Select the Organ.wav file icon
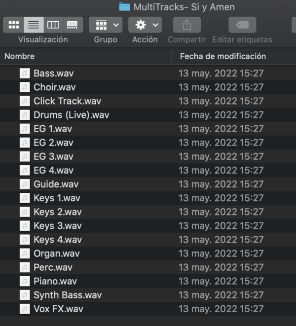The image size is (296, 326). click(x=25, y=254)
